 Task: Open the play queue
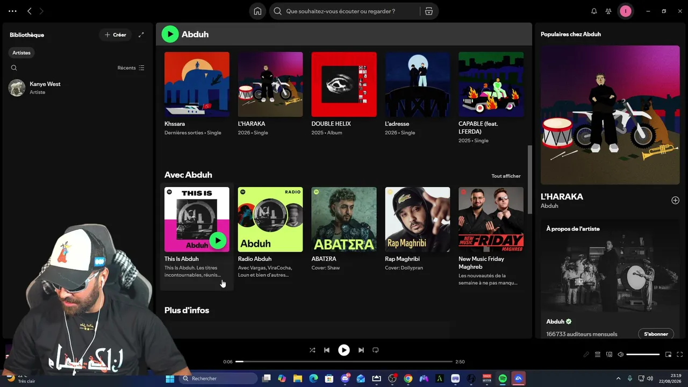598,355
